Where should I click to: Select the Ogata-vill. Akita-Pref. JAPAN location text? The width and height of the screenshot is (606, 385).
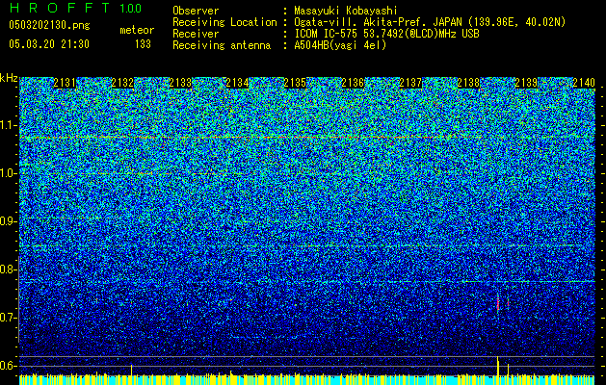tap(430, 22)
